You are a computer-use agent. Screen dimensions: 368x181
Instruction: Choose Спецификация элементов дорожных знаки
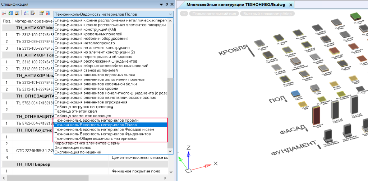pos(111,75)
